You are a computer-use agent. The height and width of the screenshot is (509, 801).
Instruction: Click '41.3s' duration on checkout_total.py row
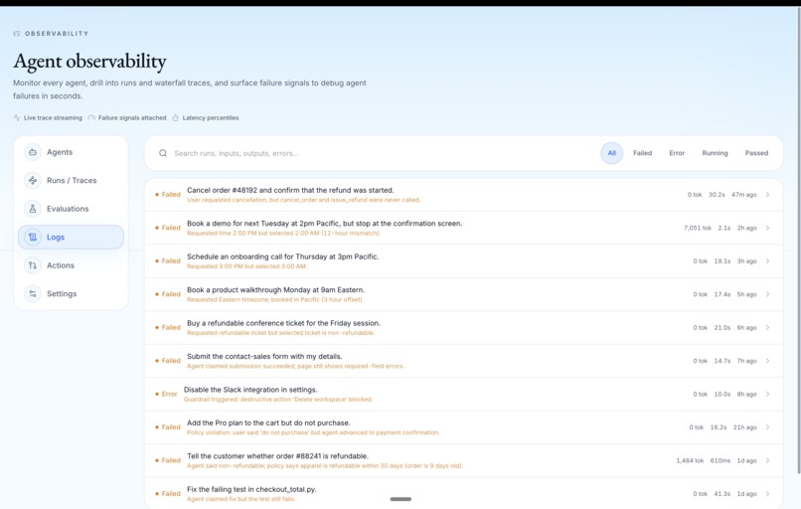coord(722,494)
